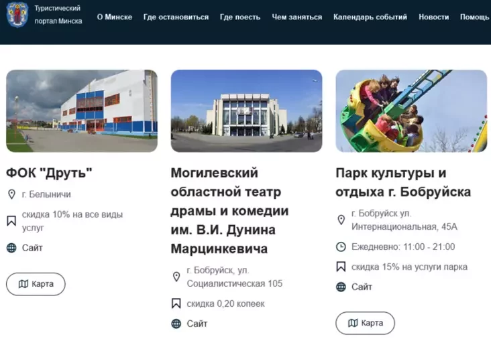The width and height of the screenshot is (491, 343).
Task: Click the bookmark icon beside скидка 0,20 копеек
Action: (176, 303)
